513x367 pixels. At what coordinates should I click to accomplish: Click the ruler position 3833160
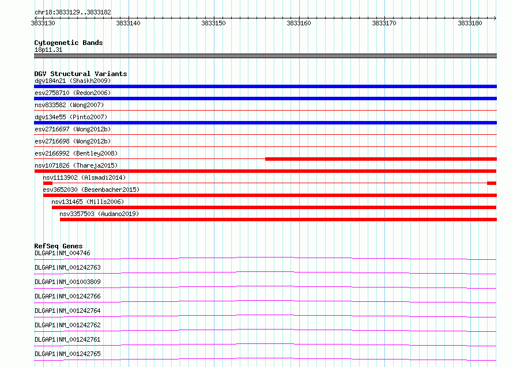pyautogui.click(x=299, y=23)
